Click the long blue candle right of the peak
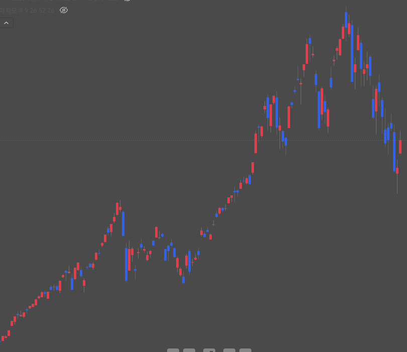The width and height of the screenshot is (407, 352). (352, 53)
